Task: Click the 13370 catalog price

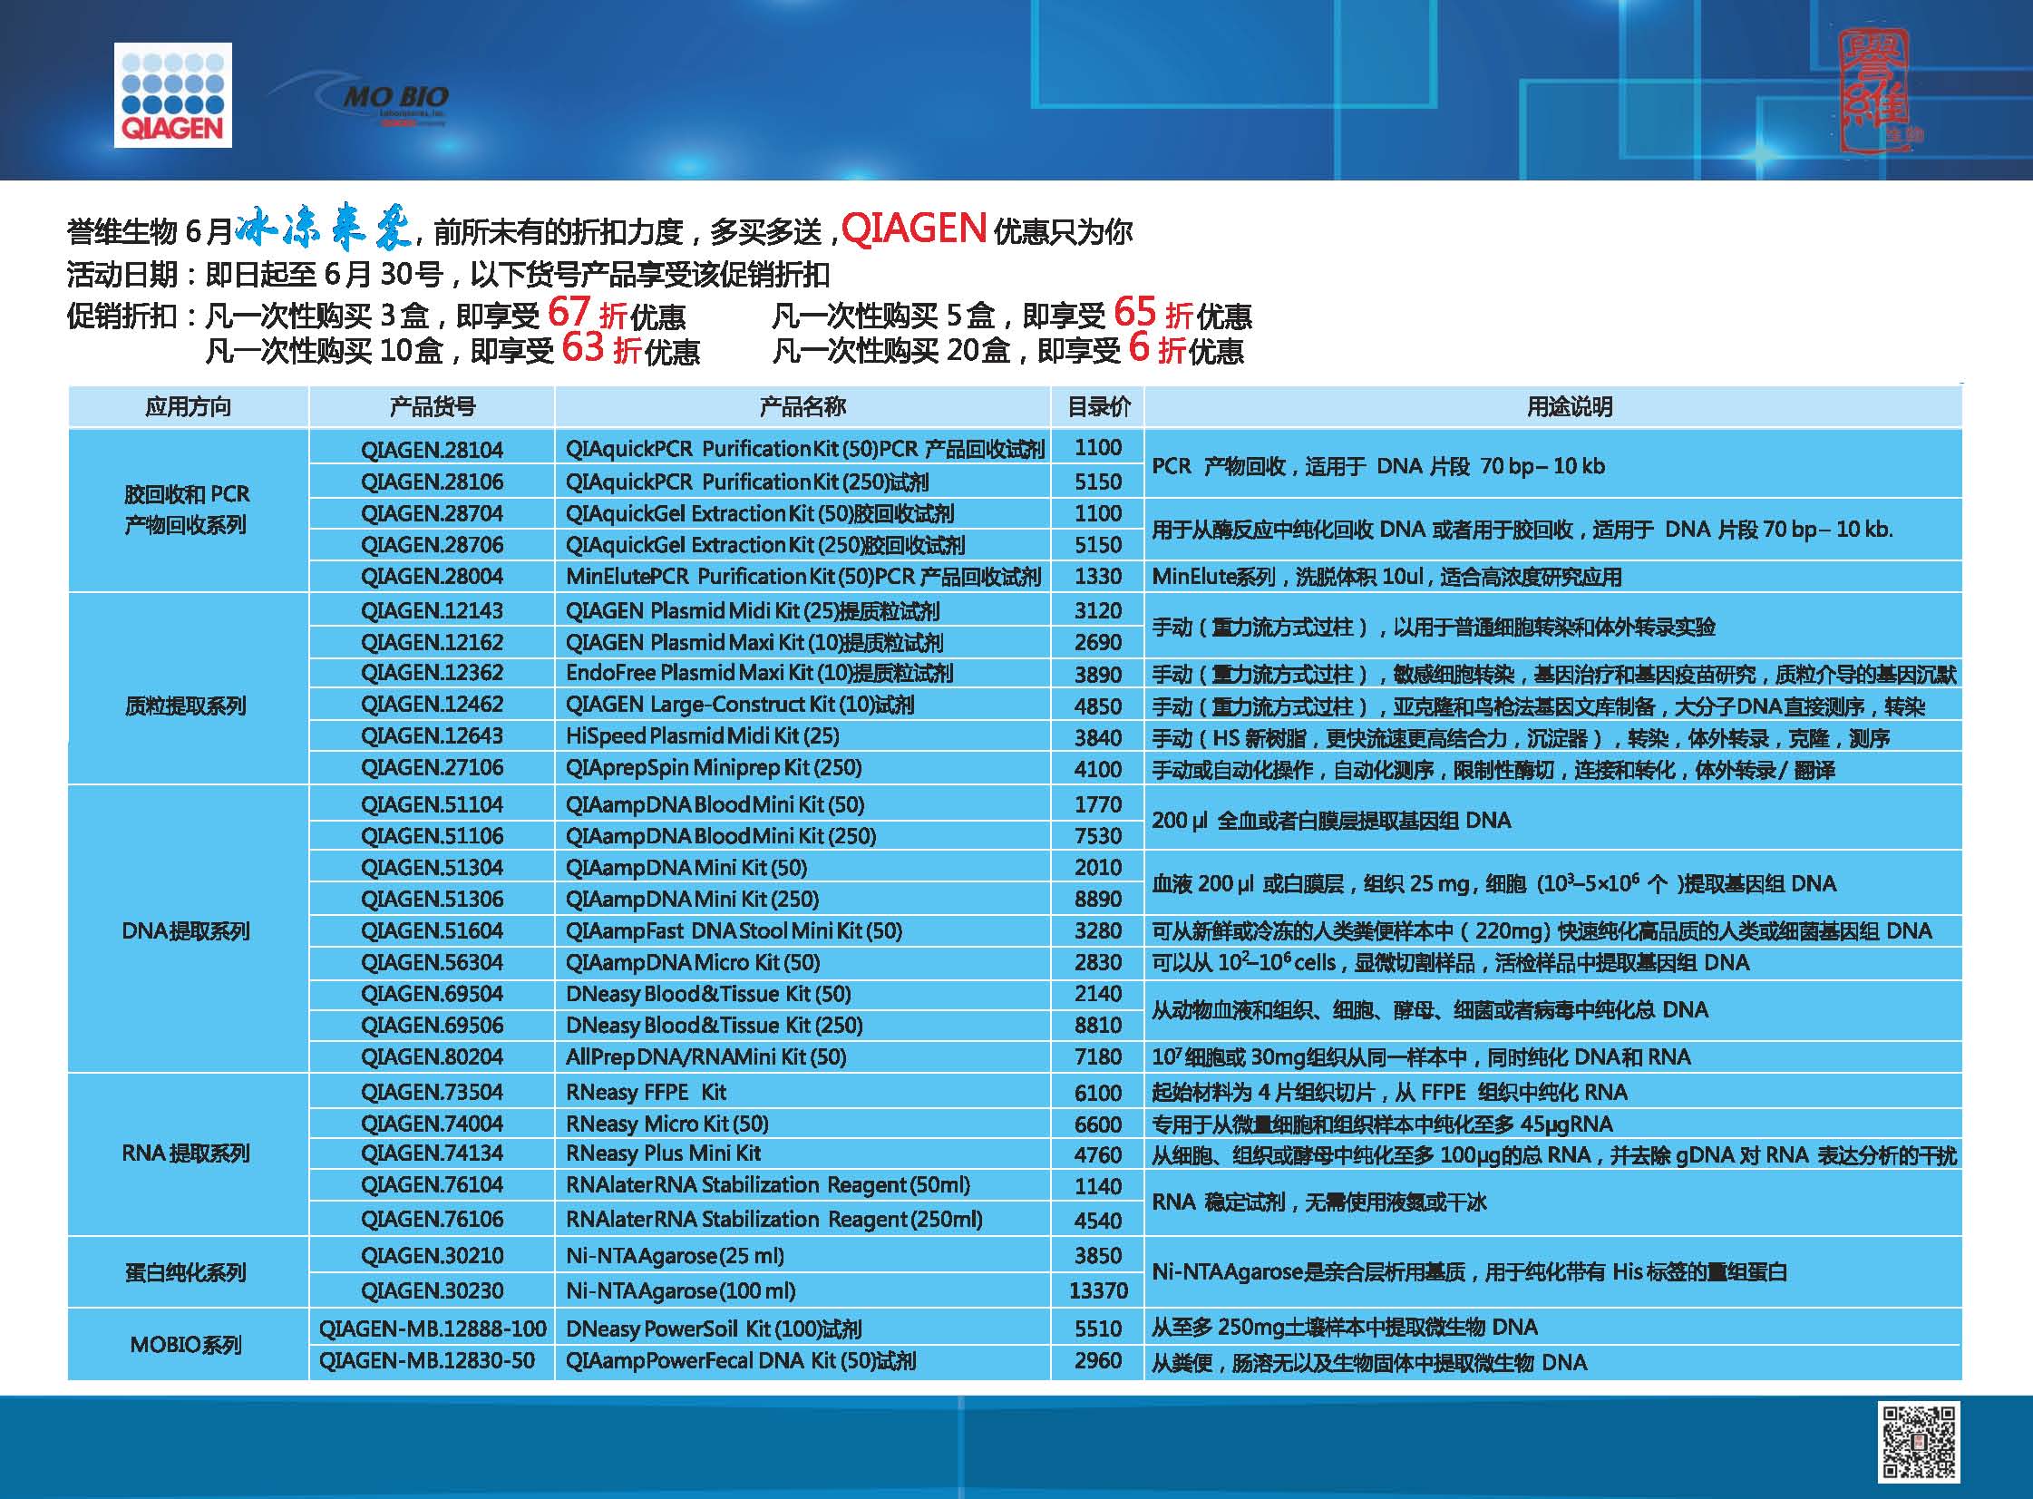Action: click(x=1098, y=1290)
